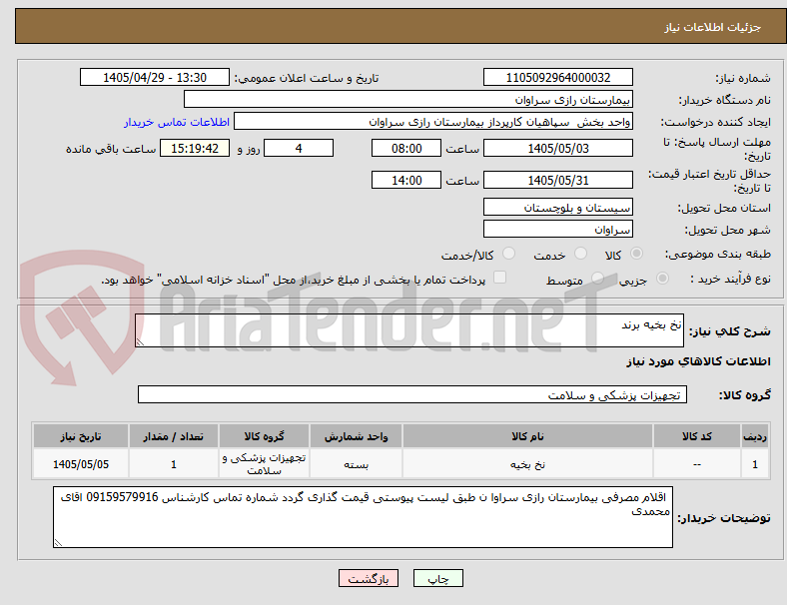
Task: Click the تاریخ نیاز column header
Action: pyautogui.click(x=81, y=436)
